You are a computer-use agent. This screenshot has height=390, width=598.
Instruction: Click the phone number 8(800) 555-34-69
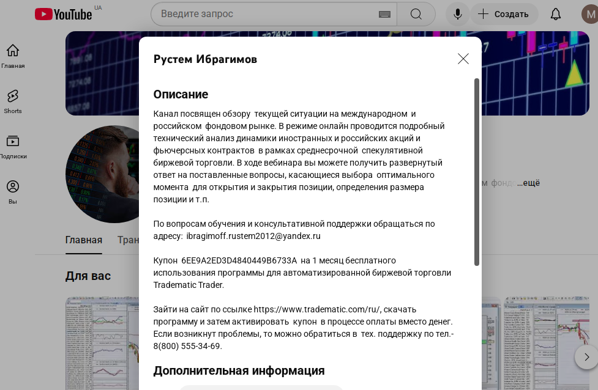187,346
